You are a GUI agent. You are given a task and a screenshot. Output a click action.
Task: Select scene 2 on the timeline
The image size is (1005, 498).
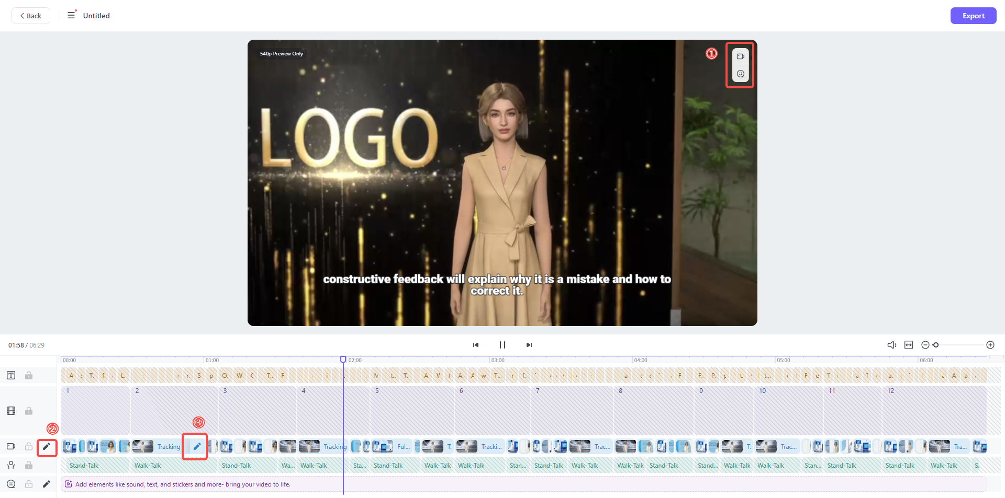[174, 411]
